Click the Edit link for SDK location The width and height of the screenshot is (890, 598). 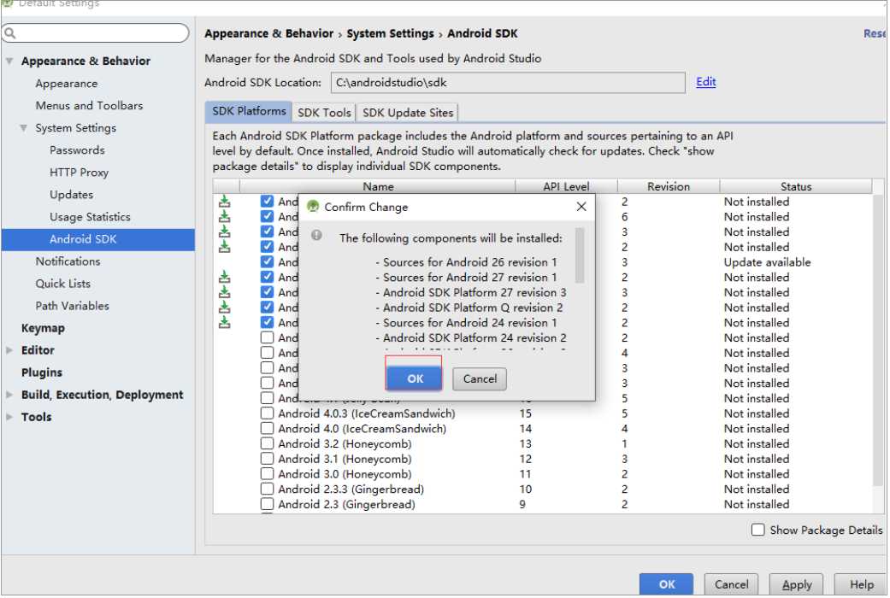[x=705, y=82]
